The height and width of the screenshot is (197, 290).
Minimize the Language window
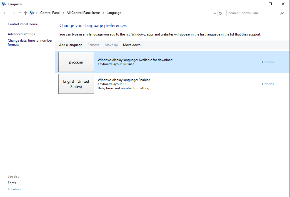point(257,4)
